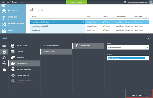Select the Cihanbackup row
Viewport: 153px width, 98px height.
point(90,30)
